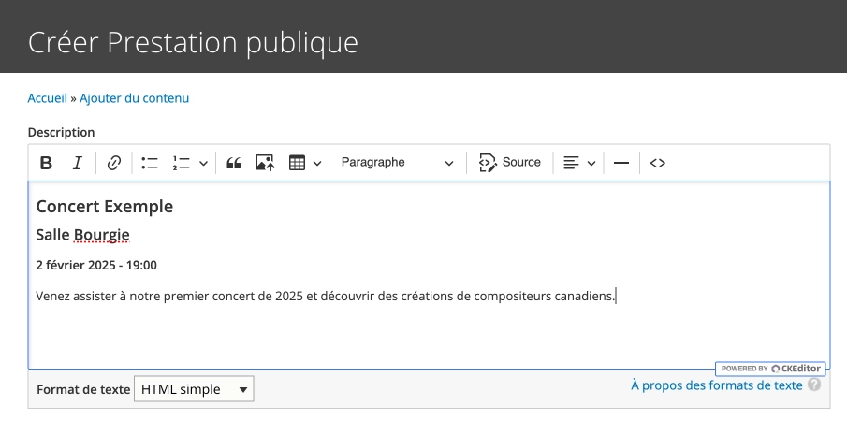The width and height of the screenshot is (847, 421).
Task: Click the Créer Prestation publique page title
Action: [x=193, y=43]
